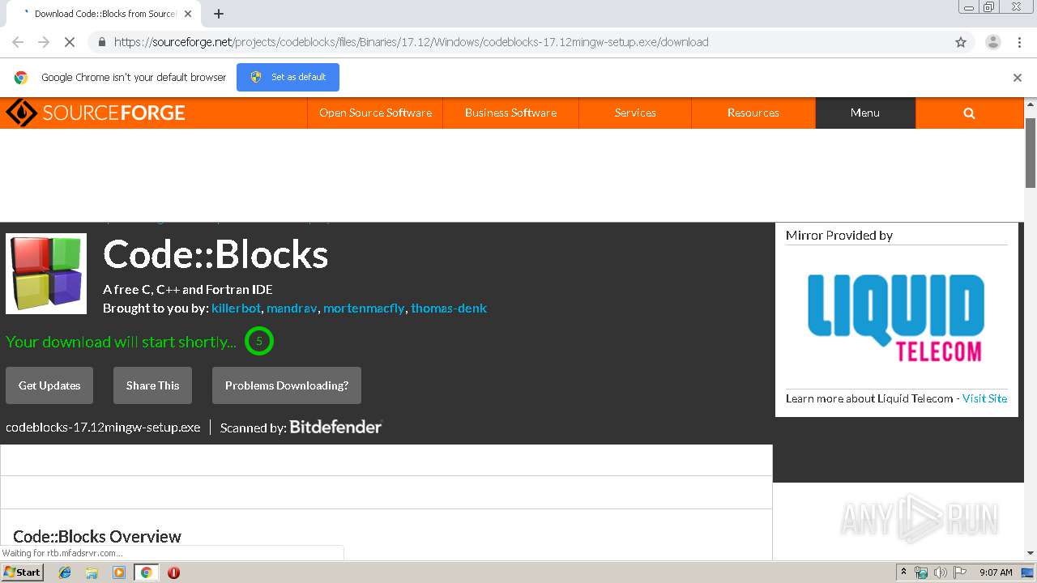
Task: Follow the Visit Site link
Action: point(984,398)
